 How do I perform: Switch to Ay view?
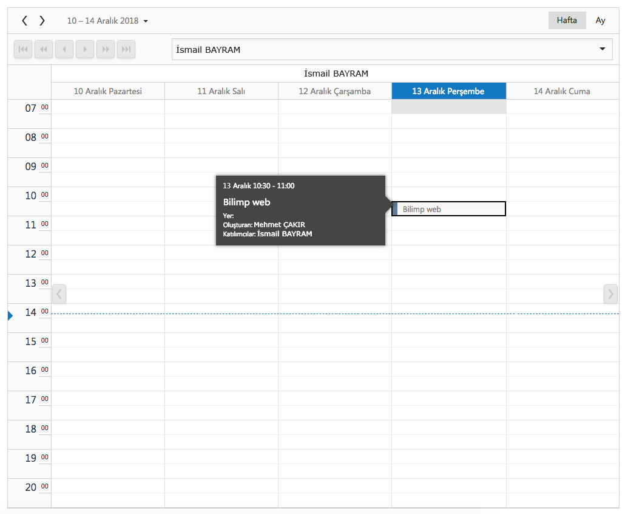tap(600, 20)
